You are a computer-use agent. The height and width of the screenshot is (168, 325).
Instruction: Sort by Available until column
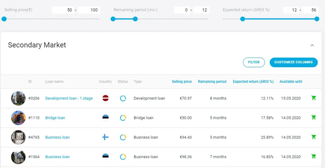290,82
